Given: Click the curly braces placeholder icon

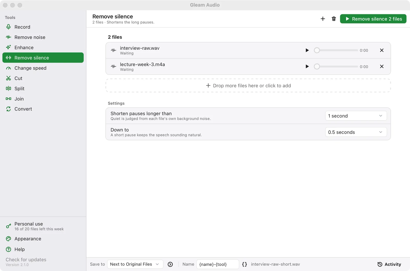Looking at the screenshot, I should (244, 264).
